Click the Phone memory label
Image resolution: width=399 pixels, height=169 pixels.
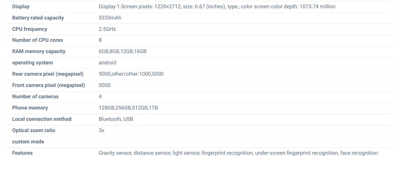click(x=30, y=108)
